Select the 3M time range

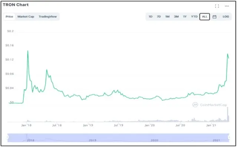176,17
